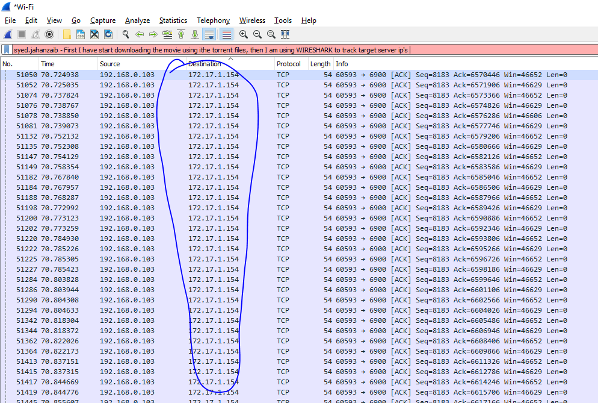Open the Statistics menu
This screenshot has height=403, width=598.
pyautogui.click(x=173, y=20)
